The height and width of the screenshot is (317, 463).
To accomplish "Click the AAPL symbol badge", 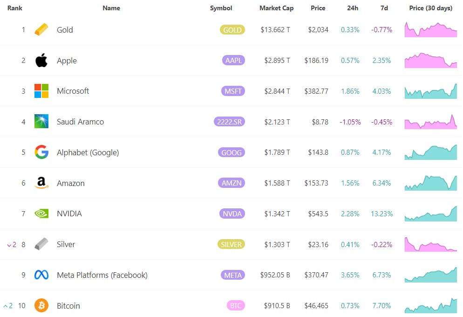I will 233,60.
